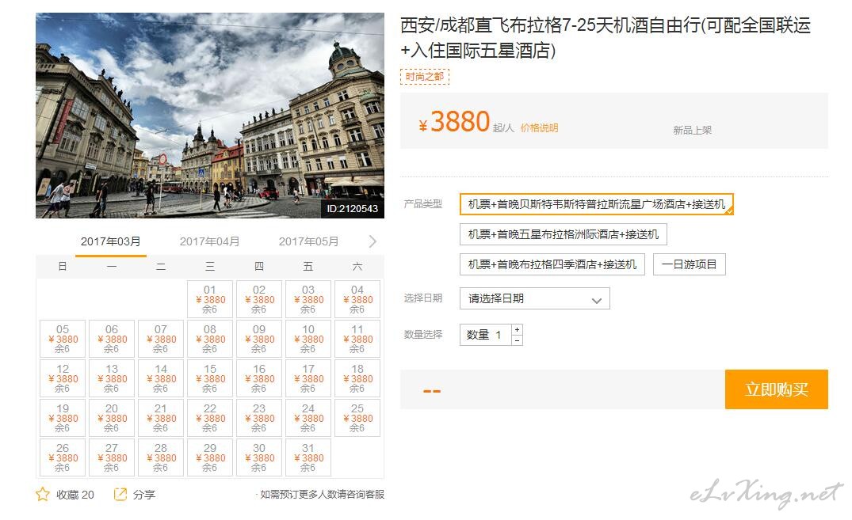Click the 数量 quantity field

point(485,335)
